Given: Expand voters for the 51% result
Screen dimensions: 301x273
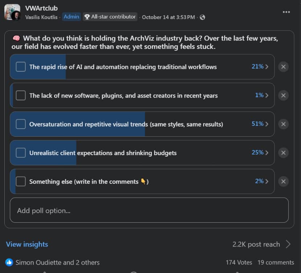Looking at the screenshot, I should [260, 124].
